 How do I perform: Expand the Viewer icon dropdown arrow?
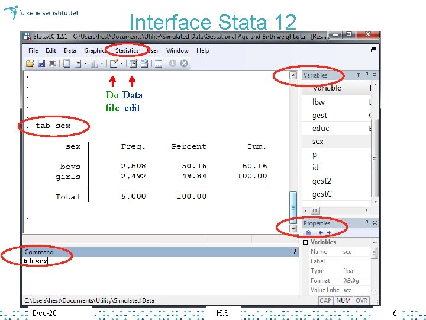85,64
